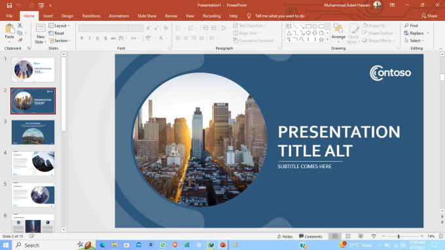Switch to the Insert tab

coord(48,16)
